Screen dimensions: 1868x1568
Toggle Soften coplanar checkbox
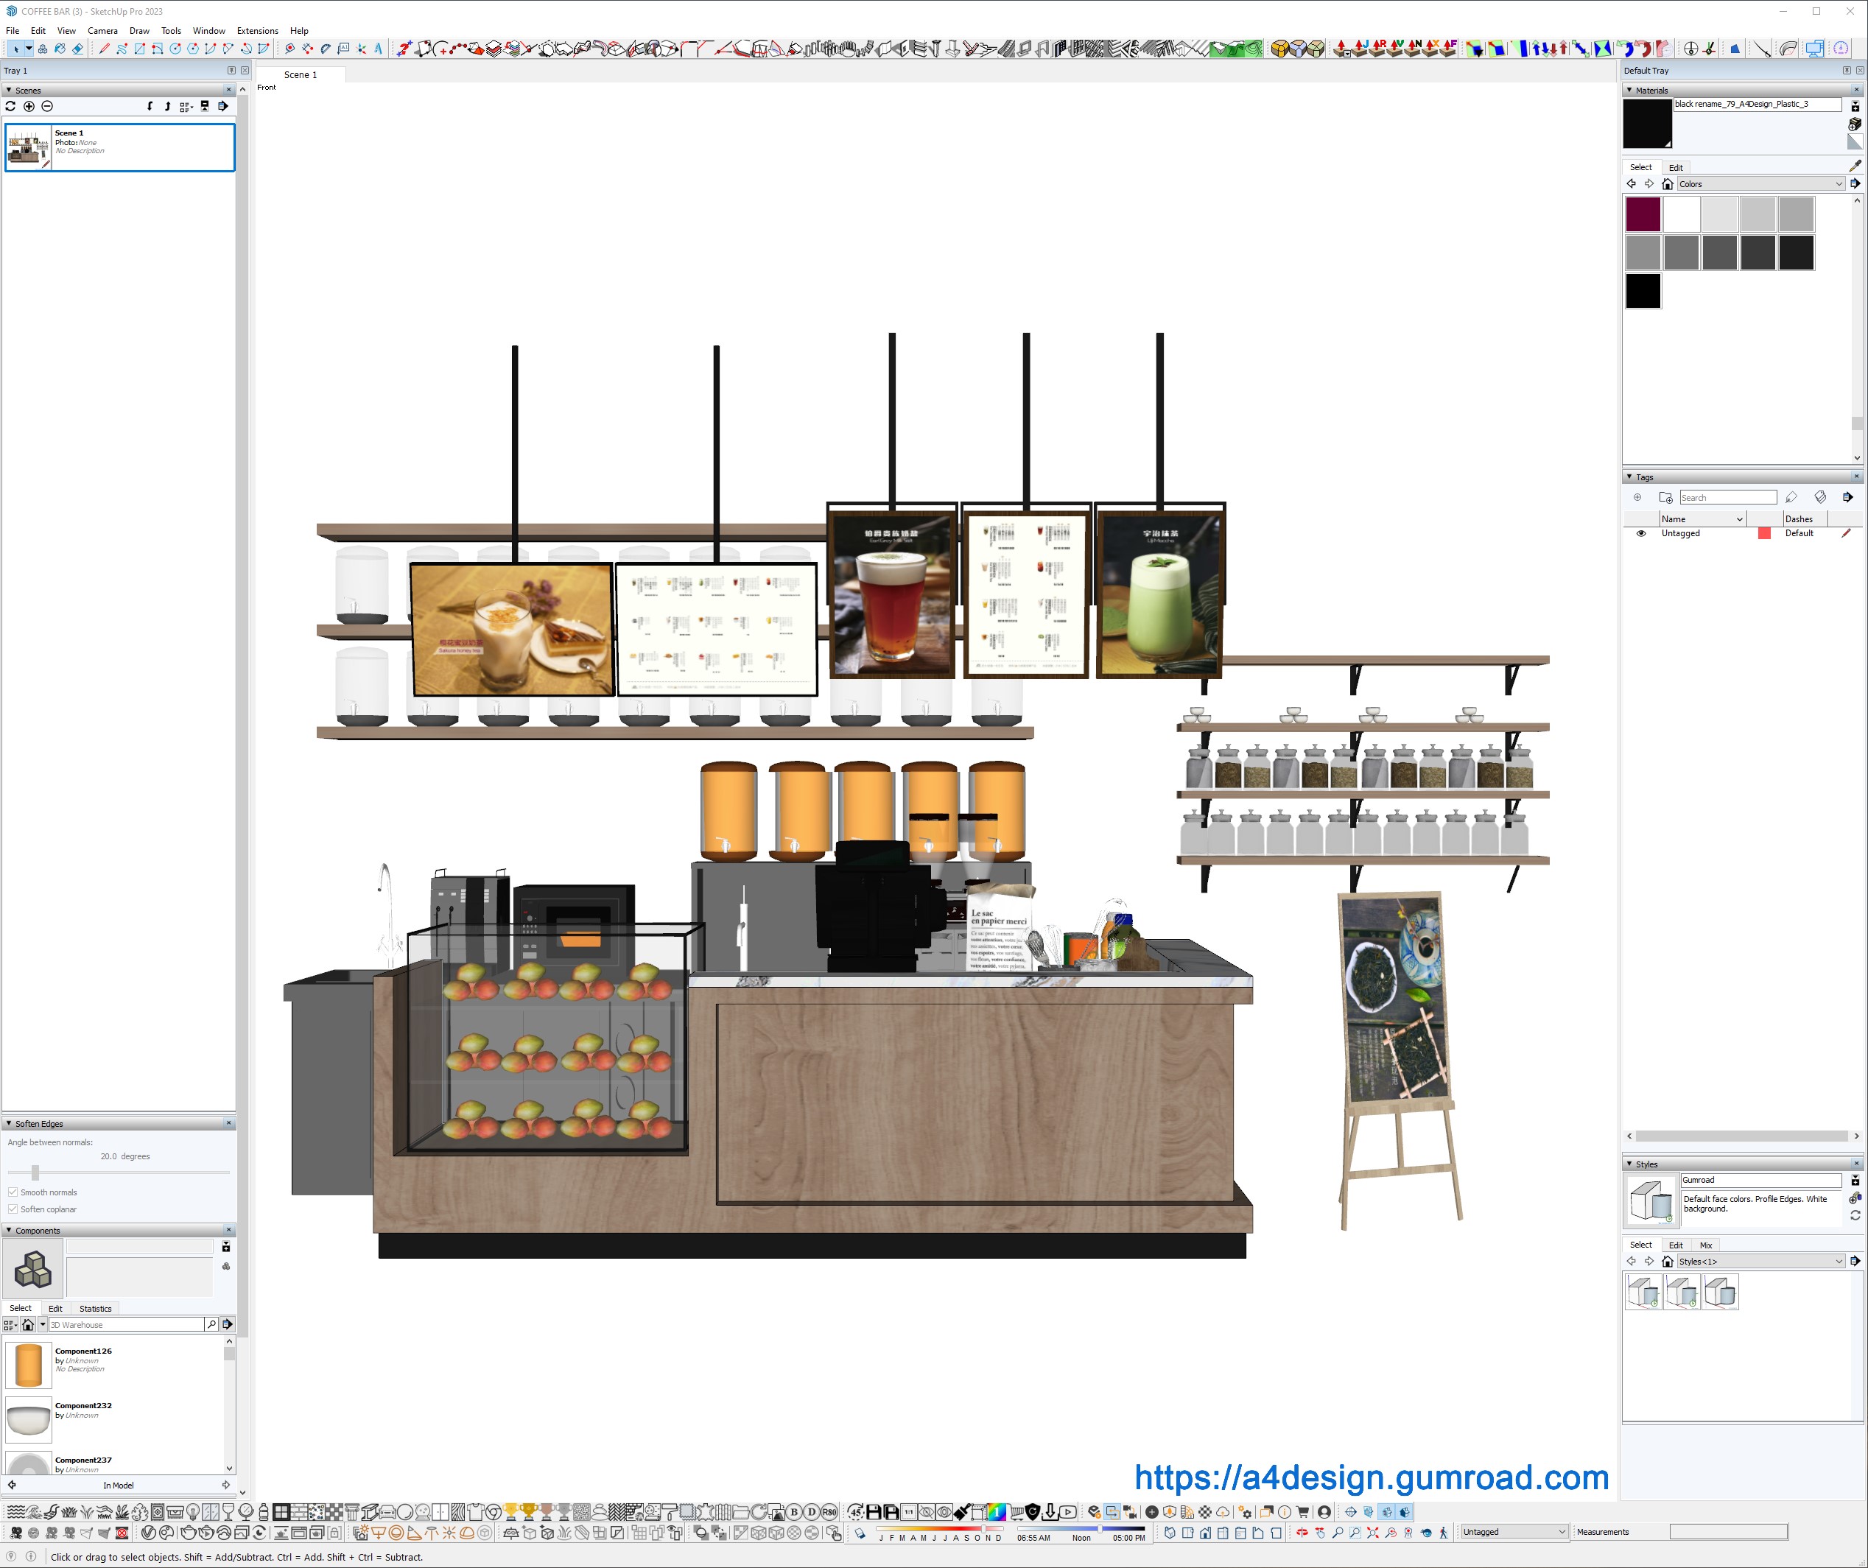click(13, 1209)
